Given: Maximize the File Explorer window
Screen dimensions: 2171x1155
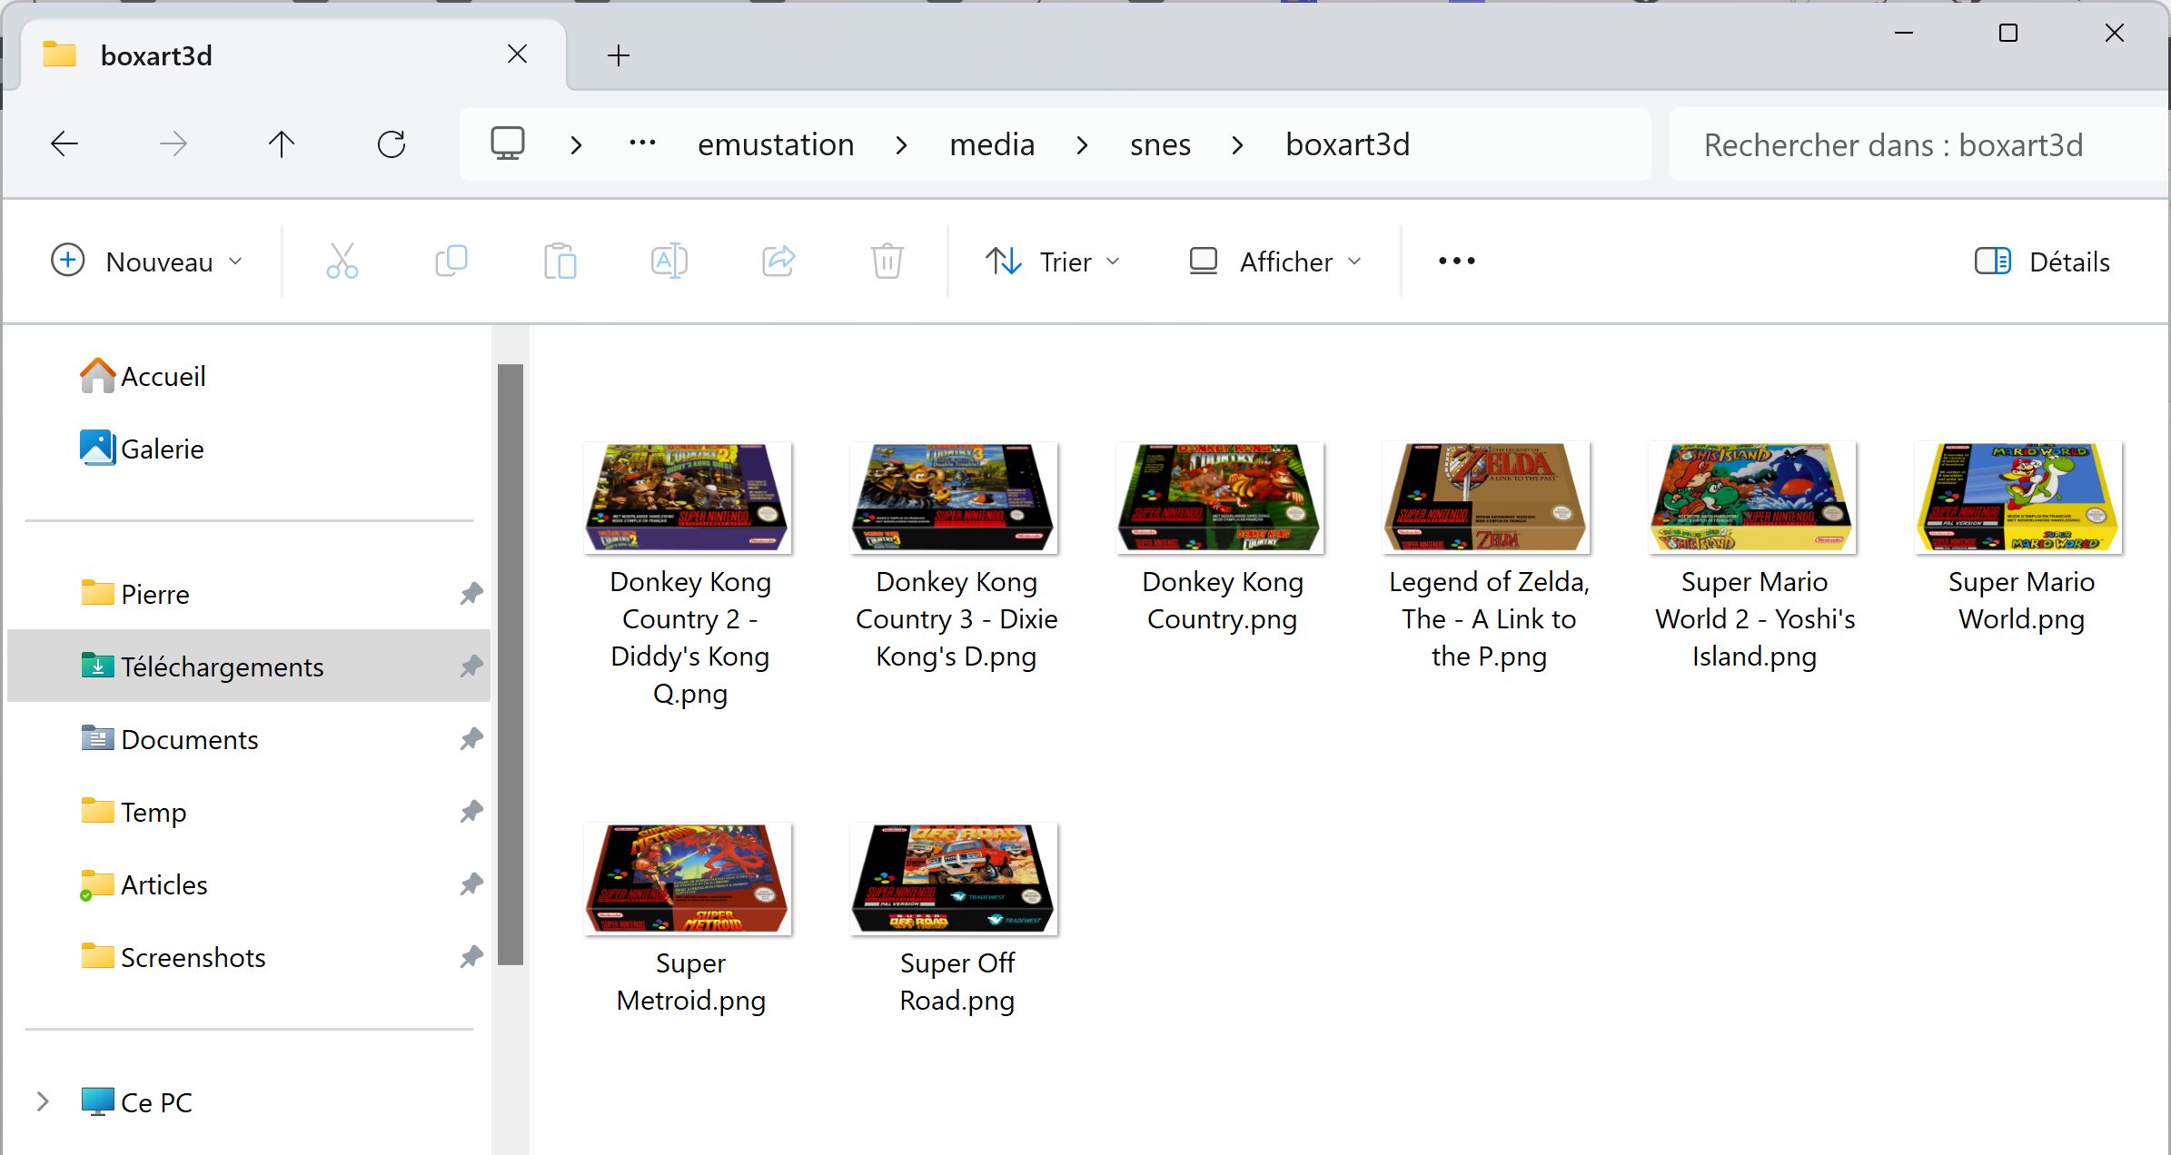Looking at the screenshot, I should pyautogui.click(x=2008, y=33).
